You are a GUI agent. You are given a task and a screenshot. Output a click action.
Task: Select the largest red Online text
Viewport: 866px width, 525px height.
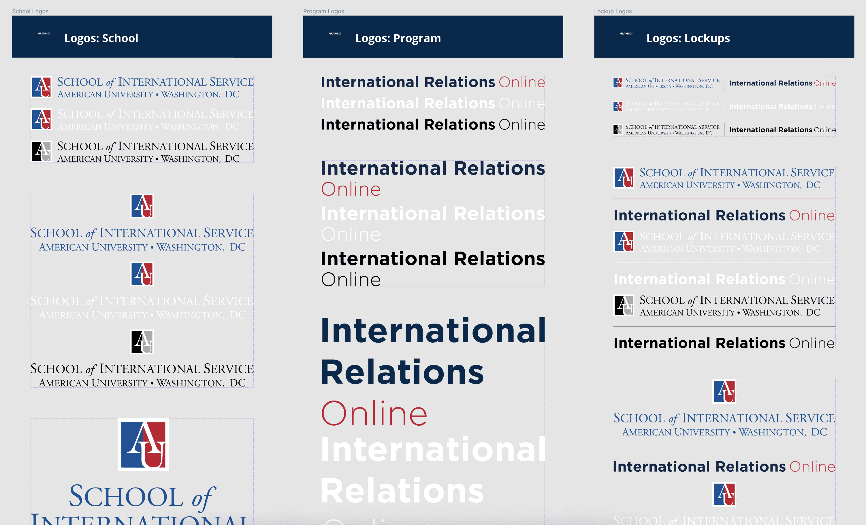tap(374, 413)
